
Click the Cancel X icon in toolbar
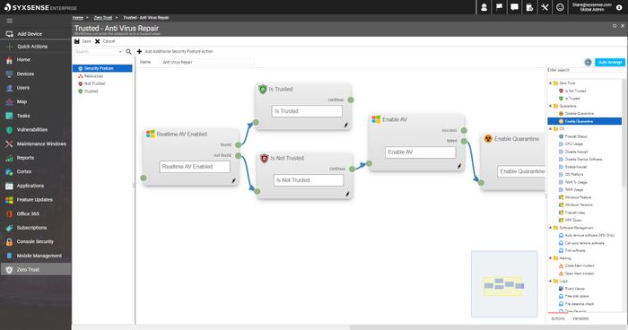pyautogui.click(x=97, y=41)
